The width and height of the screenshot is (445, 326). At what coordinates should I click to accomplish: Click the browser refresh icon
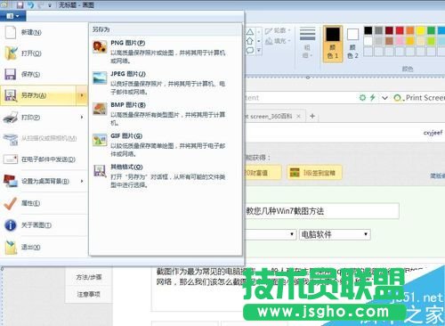point(362,97)
